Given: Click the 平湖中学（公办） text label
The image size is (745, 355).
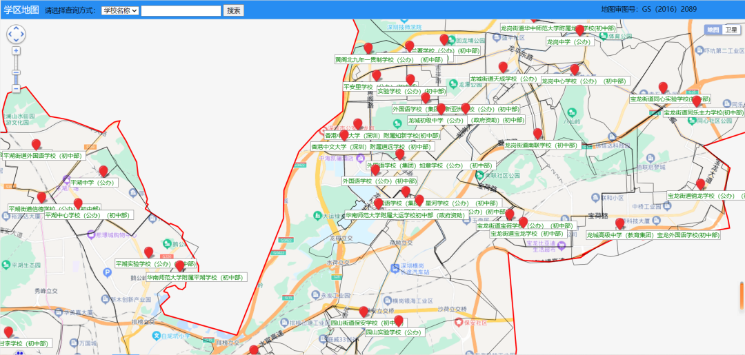Looking at the screenshot, I should [93, 183].
